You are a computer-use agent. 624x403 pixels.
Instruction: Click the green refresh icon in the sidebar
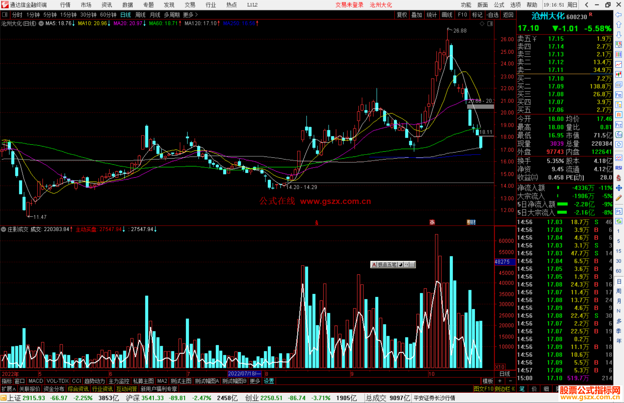click(x=619, y=221)
